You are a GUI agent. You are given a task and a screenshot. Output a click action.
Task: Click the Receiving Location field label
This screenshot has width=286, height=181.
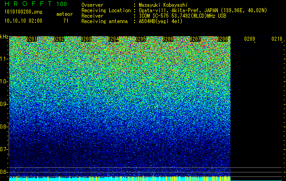[106, 10]
